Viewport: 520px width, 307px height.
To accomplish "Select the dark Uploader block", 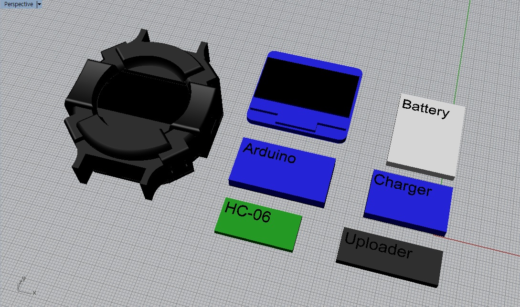I will [390, 257].
